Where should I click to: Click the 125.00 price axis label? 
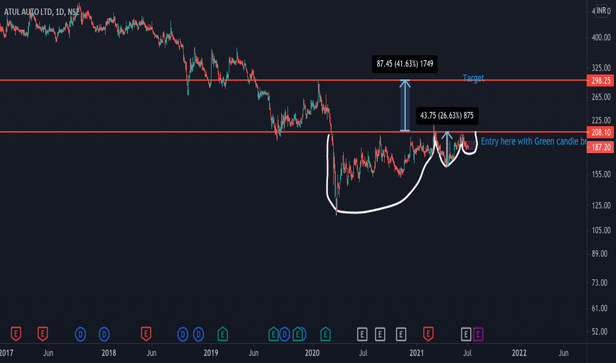click(x=601, y=206)
